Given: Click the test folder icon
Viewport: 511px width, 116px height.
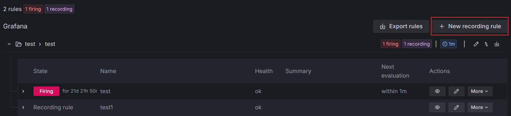Looking at the screenshot, I should click(19, 44).
